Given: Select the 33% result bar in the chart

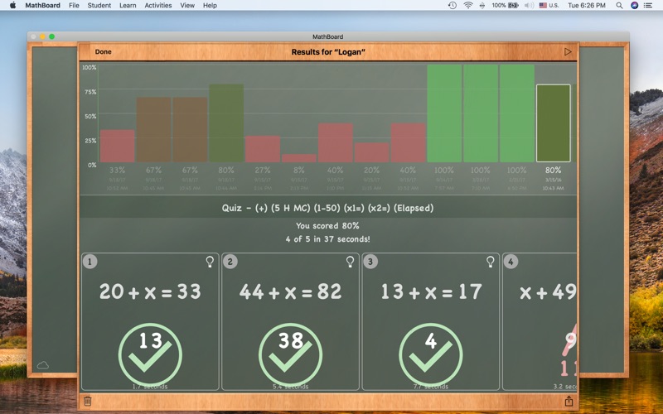Looking at the screenshot, I should click(x=117, y=146).
